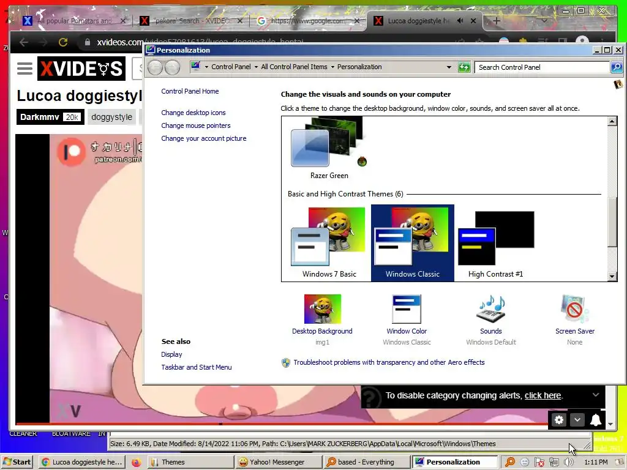Open the 'based - Everything' taskbar button
The image size is (627, 470).
click(366, 462)
